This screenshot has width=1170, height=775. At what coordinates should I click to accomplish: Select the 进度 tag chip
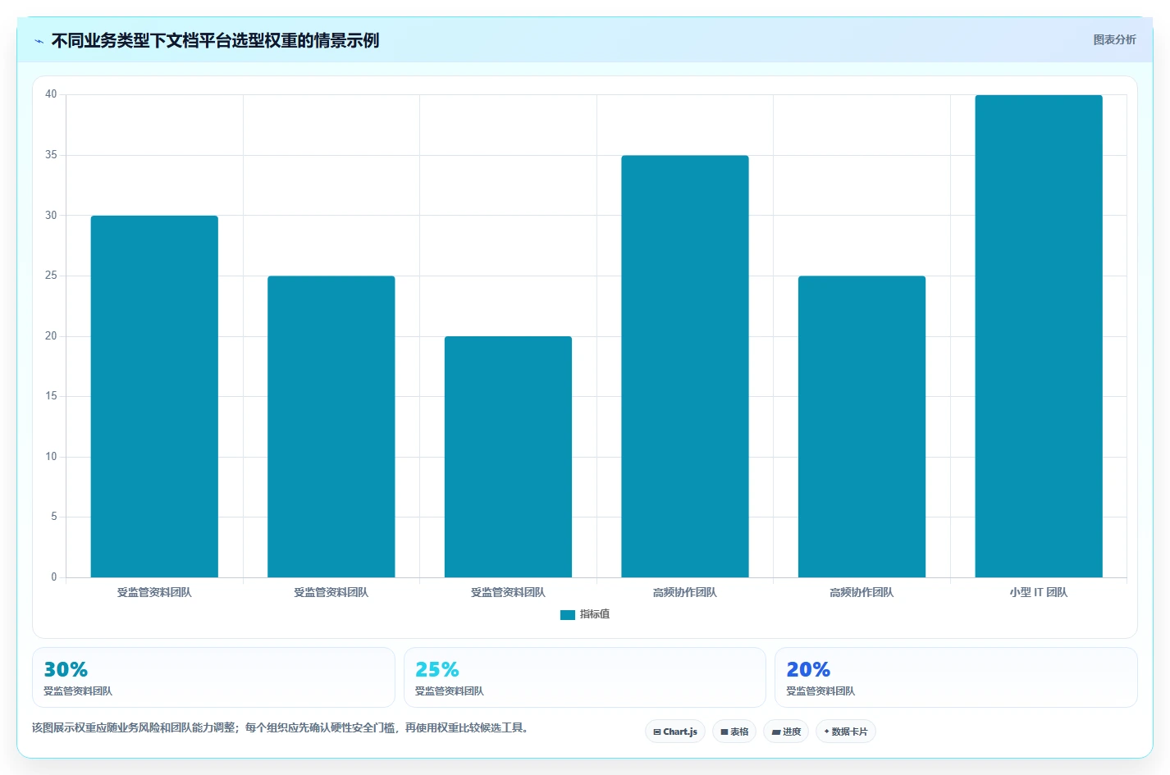tap(786, 732)
